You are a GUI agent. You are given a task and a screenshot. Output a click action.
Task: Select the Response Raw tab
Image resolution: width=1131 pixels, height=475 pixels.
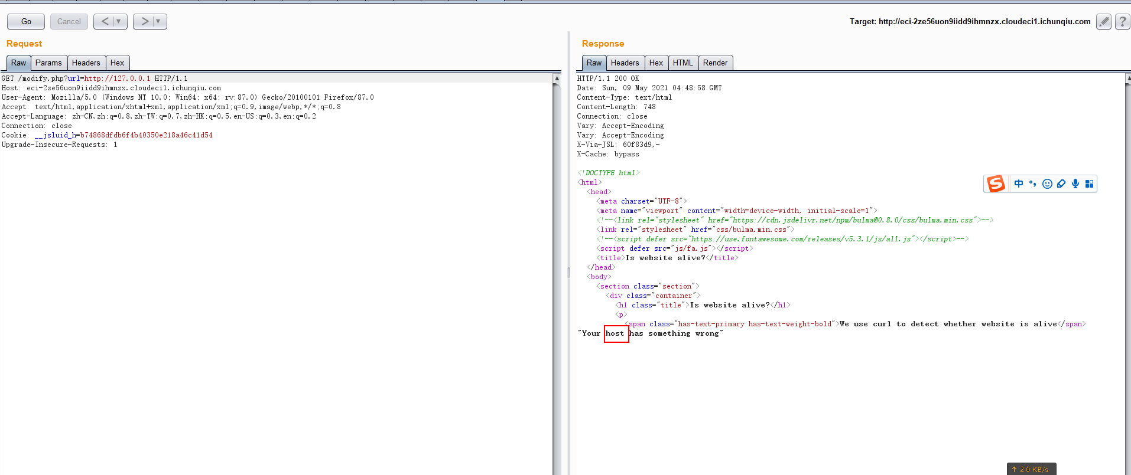594,63
